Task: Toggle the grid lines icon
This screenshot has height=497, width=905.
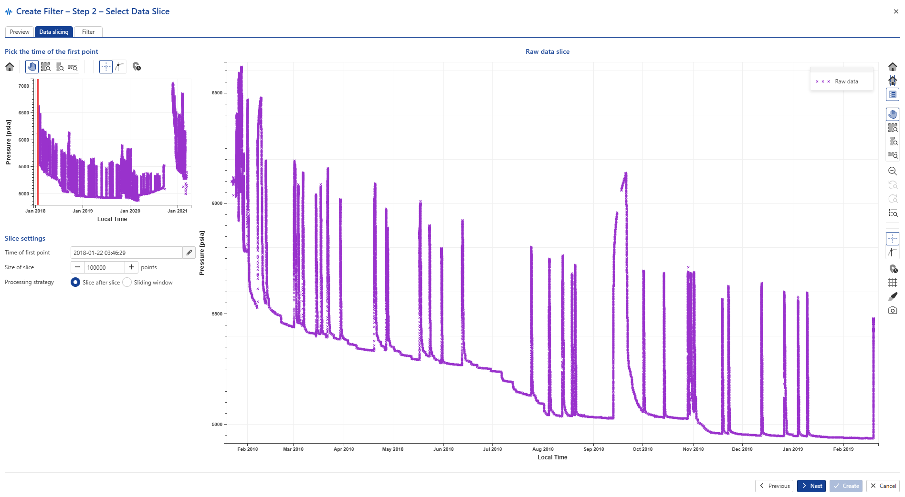Action: [892, 283]
